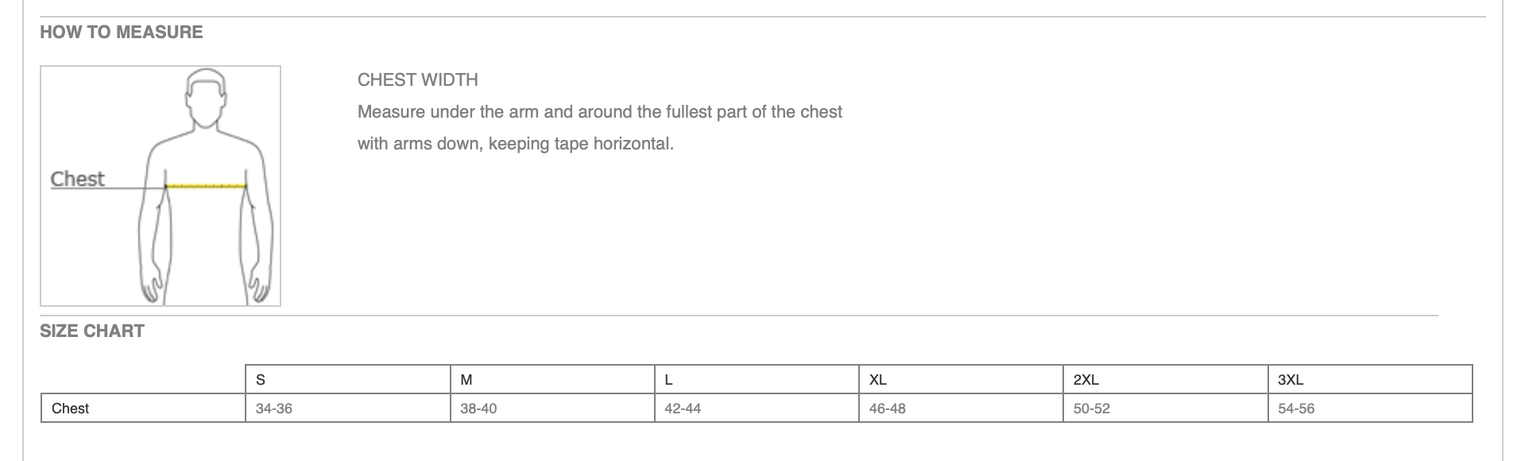Viewport: 1521px width, 461px height.
Task: Click the 34-36 chest value cell
Action: [348, 408]
